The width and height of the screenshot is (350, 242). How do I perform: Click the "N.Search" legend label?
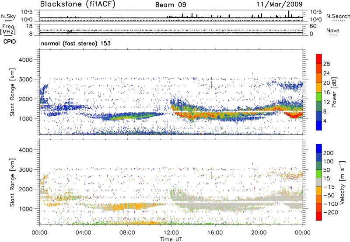click(338, 16)
